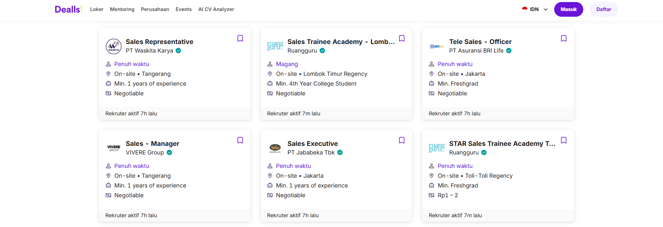
Task: Click verified badge next to PT Asuransi BRI Life
Action: point(509,51)
